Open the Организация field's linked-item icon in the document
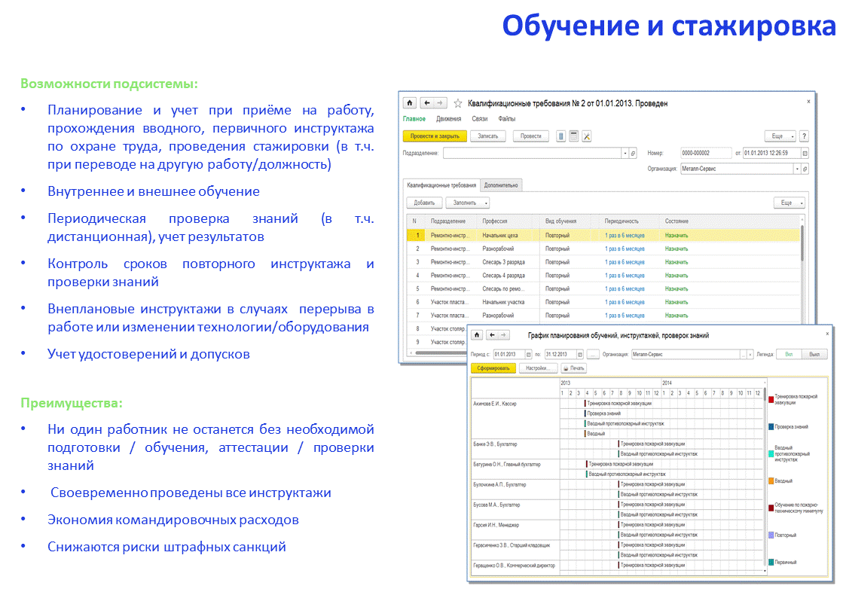The height and width of the screenshot is (598, 846). tap(805, 169)
